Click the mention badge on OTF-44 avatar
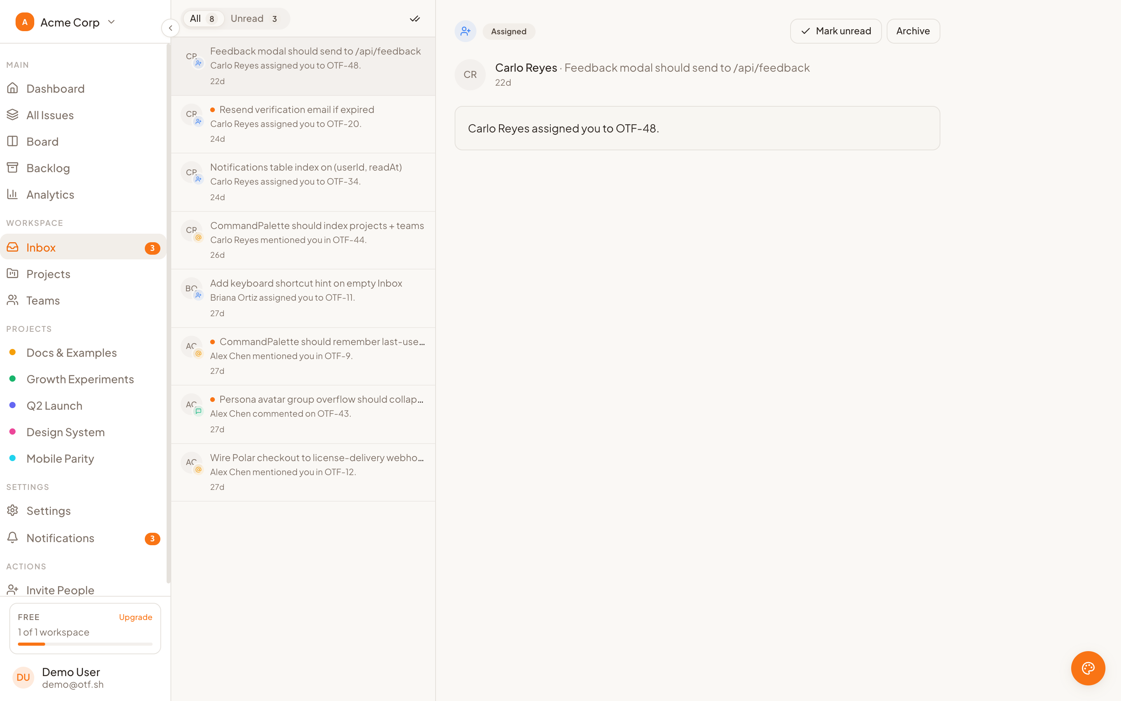This screenshot has width=1121, height=701. [x=198, y=238]
